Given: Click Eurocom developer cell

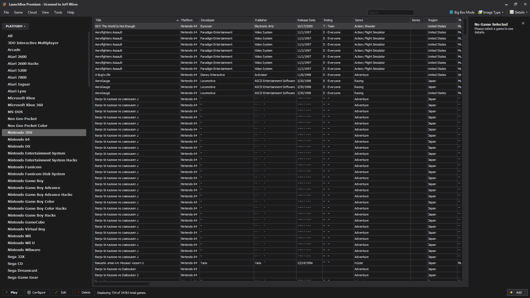Looking at the screenshot, I should (x=227, y=26).
